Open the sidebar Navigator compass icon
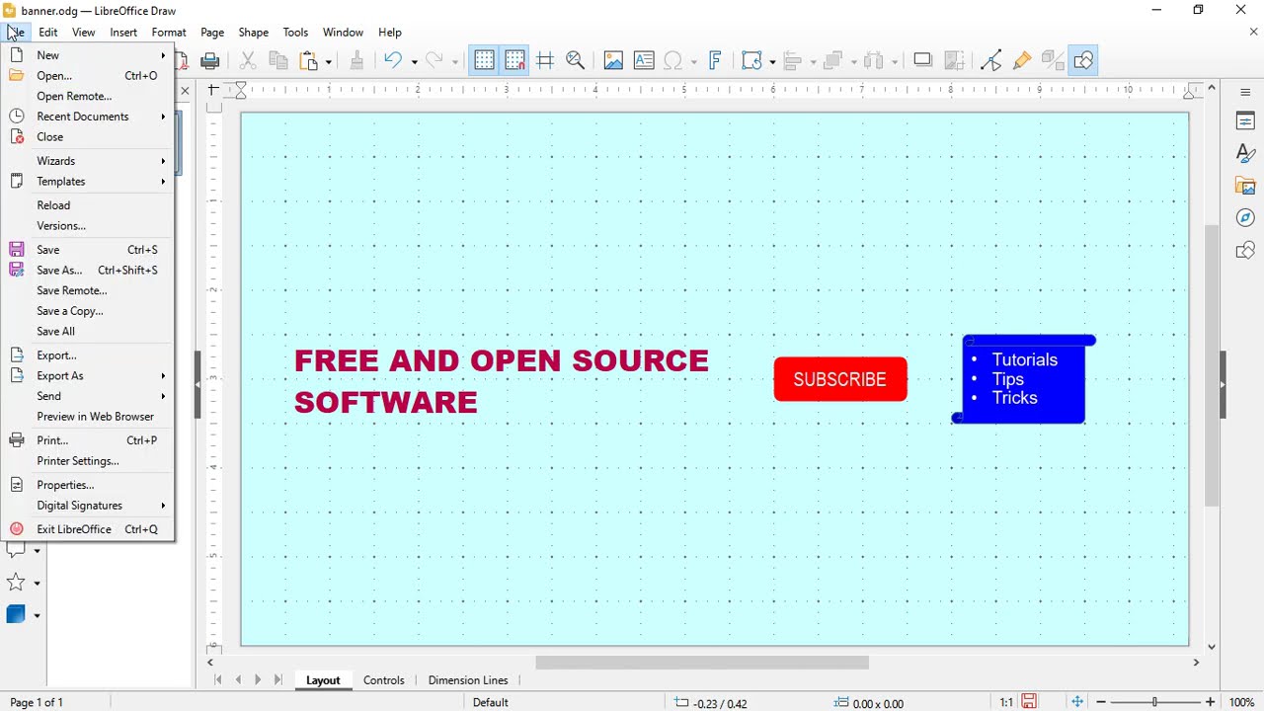The image size is (1264, 711). click(x=1245, y=217)
